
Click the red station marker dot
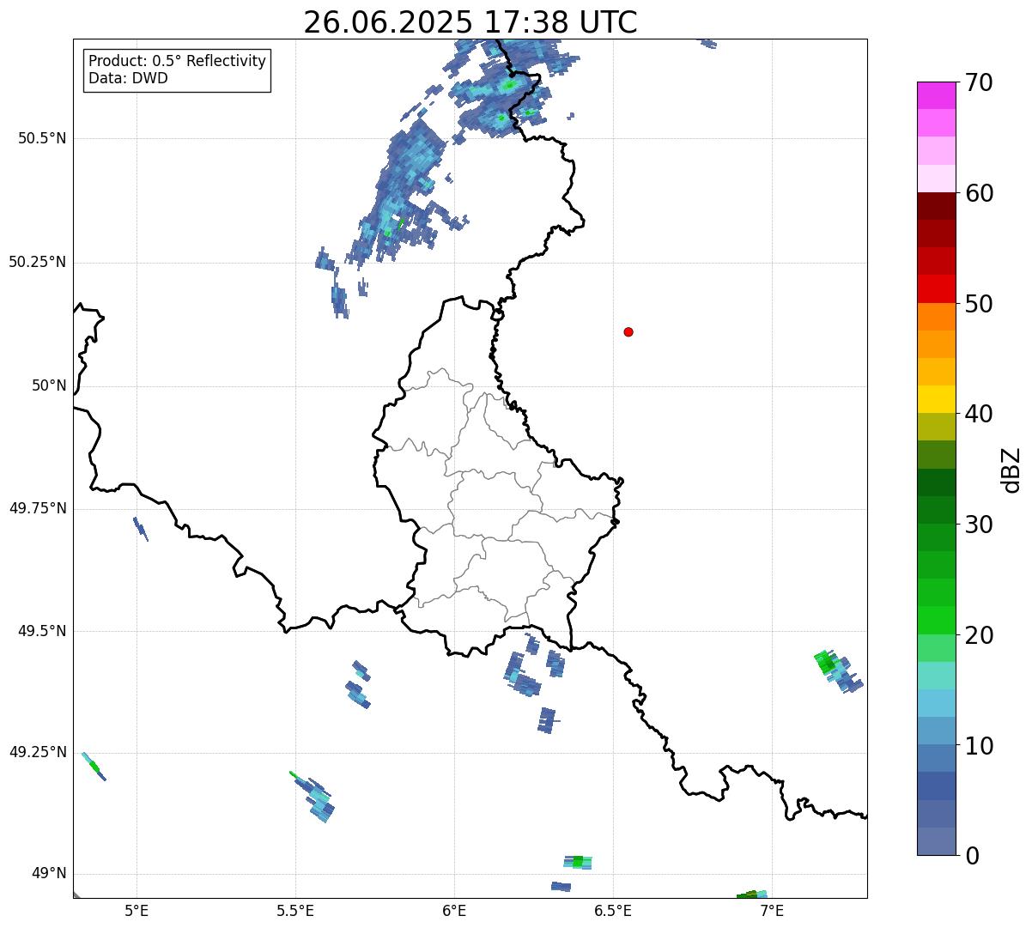pyautogui.click(x=628, y=331)
